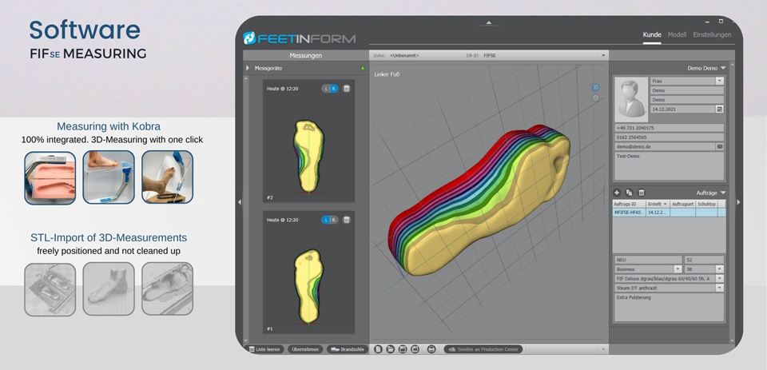Open the Steam DT anthrazit dropdown
This screenshot has width=767, height=370.
point(719,288)
